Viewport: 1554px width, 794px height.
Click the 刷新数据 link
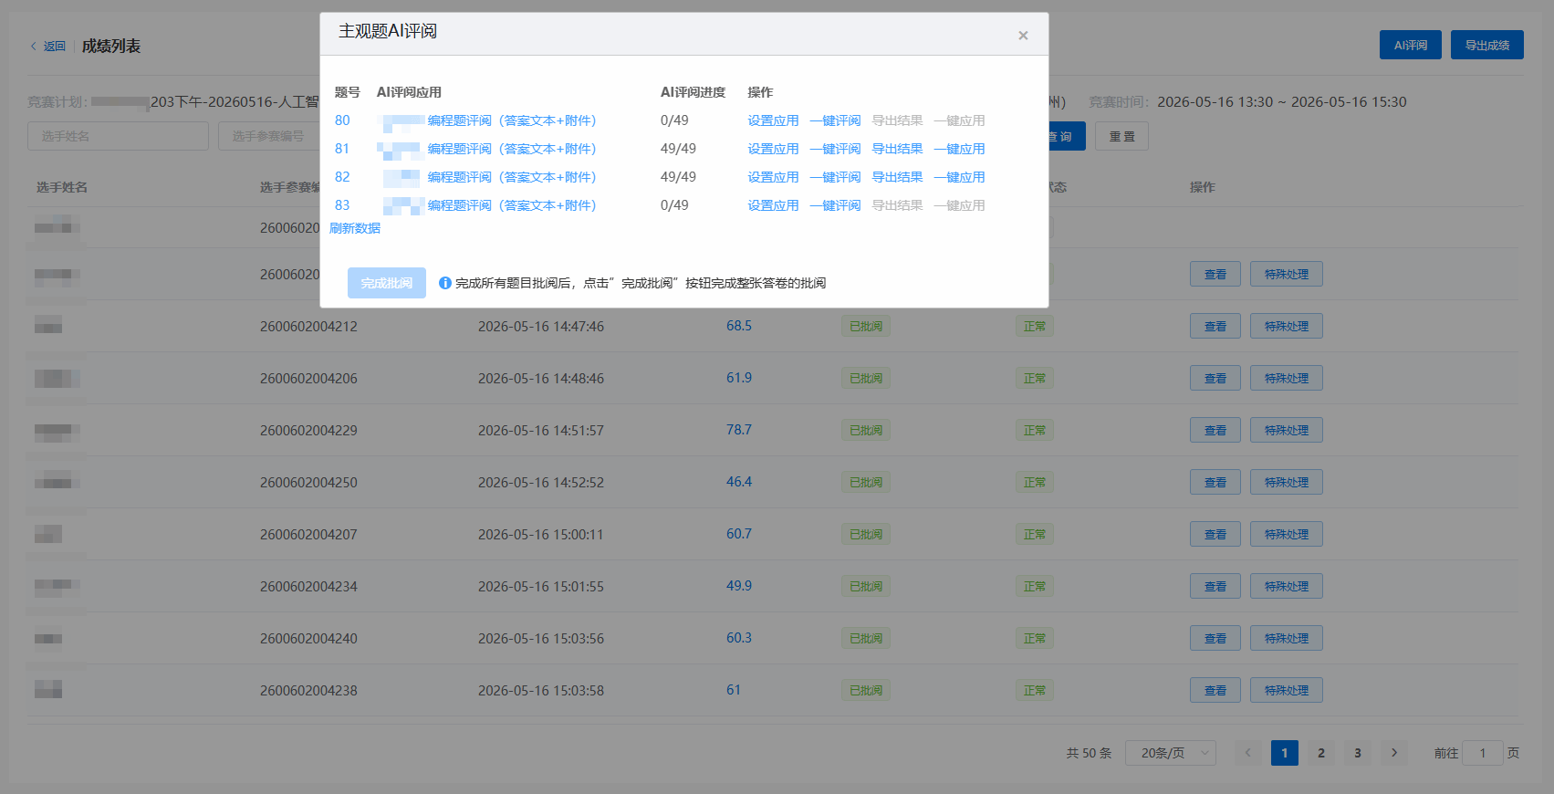coord(355,228)
